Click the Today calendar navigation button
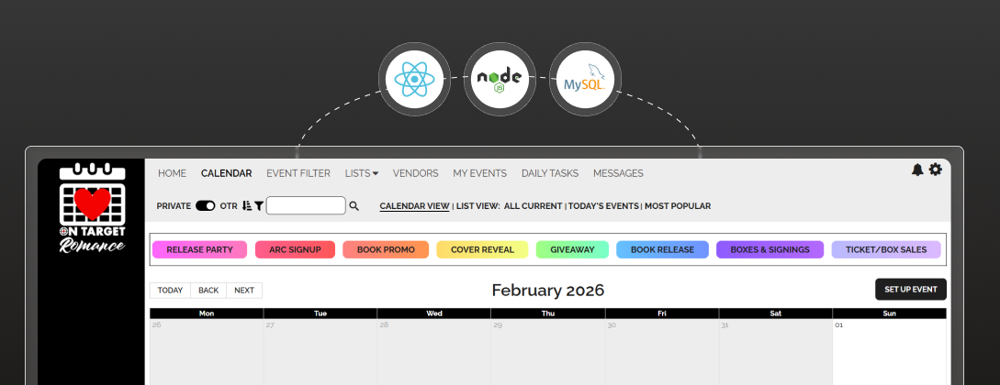Viewport: 1000px width, 385px height. (x=170, y=291)
